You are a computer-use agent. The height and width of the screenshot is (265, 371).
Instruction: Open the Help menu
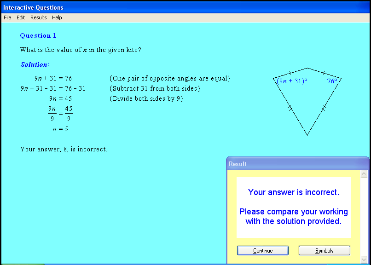[x=57, y=17]
